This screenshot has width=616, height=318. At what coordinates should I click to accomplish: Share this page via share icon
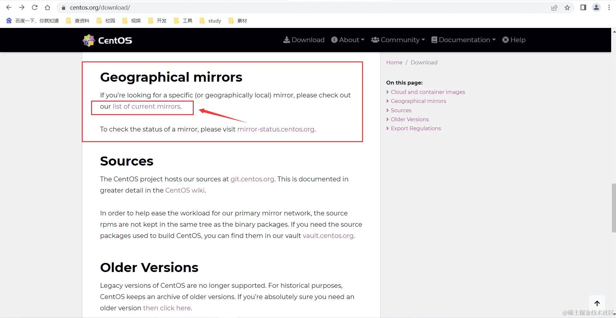click(554, 8)
